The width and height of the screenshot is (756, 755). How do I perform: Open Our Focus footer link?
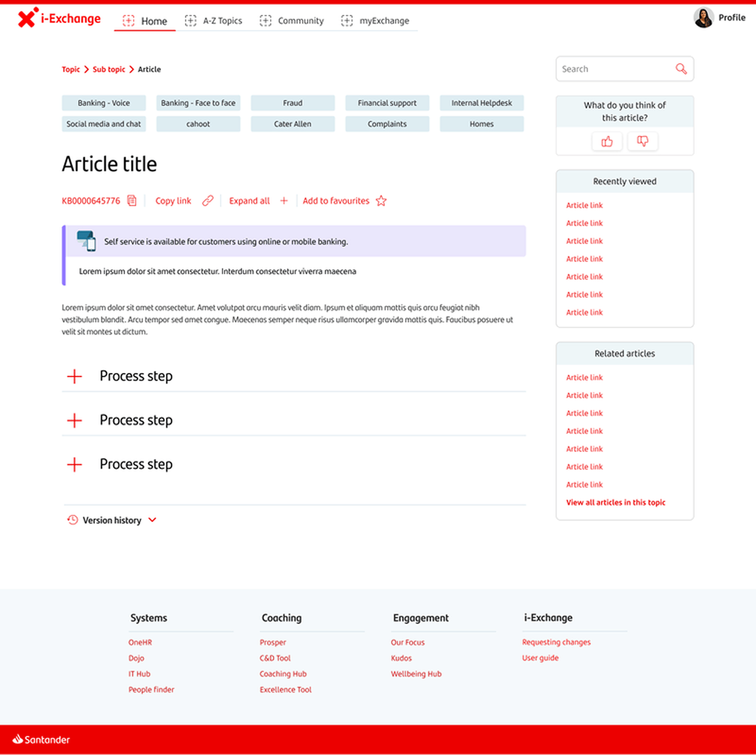pyautogui.click(x=408, y=643)
